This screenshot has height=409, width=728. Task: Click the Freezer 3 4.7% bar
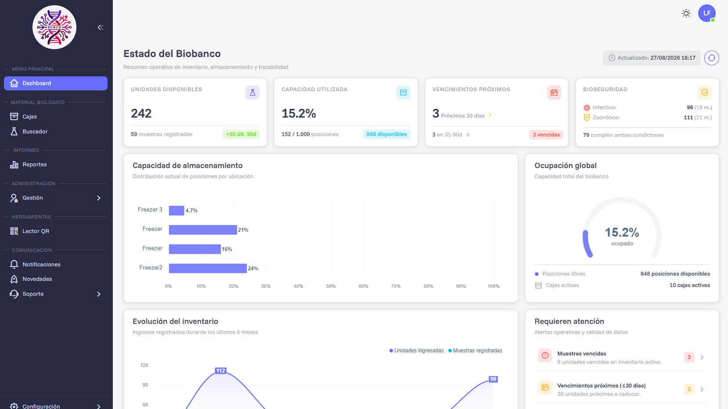[177, 211]
